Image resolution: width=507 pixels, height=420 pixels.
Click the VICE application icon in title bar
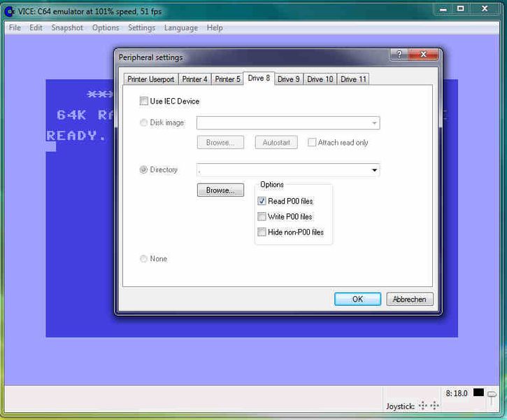point(8,10)
